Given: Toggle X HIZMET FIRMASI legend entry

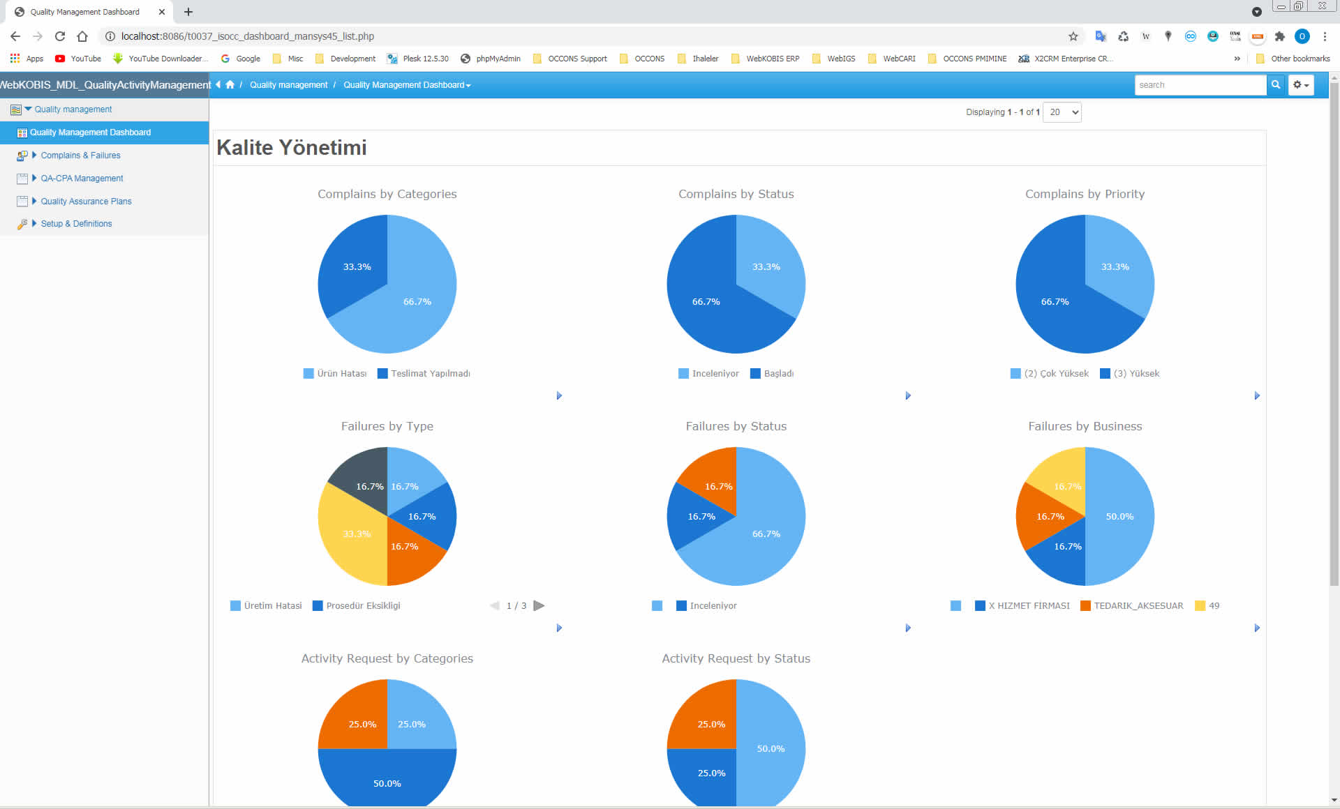Looking at the screenshot, I should [1022, 606].
